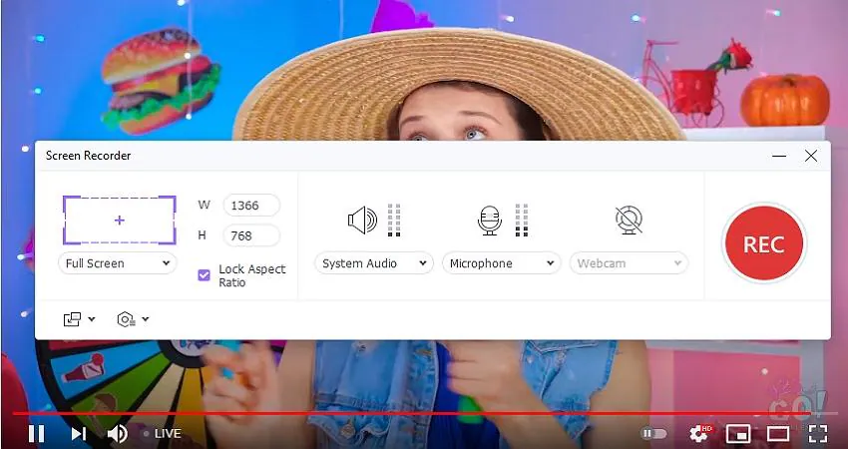Open the Webcam dropdown
Viewport: 848px width, 449px height.
[x=629, y=263]
